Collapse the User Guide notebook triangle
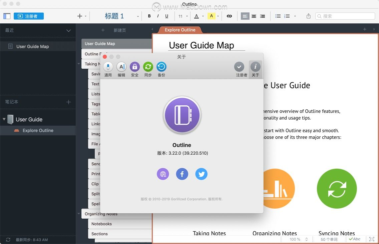Image resolution: width=379 pixels, height=244 pixels. coord(4,119)
